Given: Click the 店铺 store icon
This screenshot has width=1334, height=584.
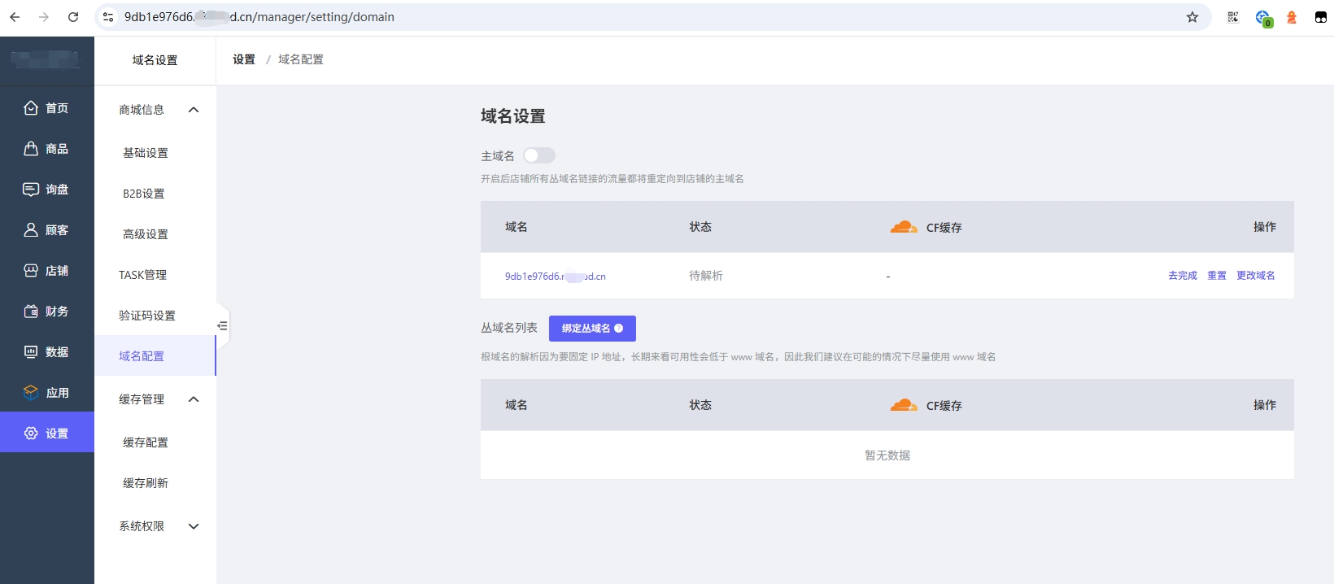Looking at the screenshot, I should [x=31, y=271].
